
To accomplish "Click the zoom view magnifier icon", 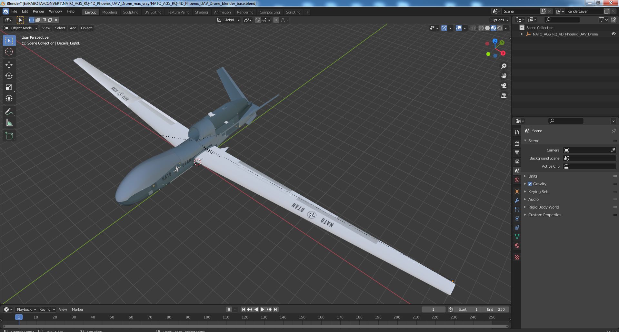I will 504,66.
